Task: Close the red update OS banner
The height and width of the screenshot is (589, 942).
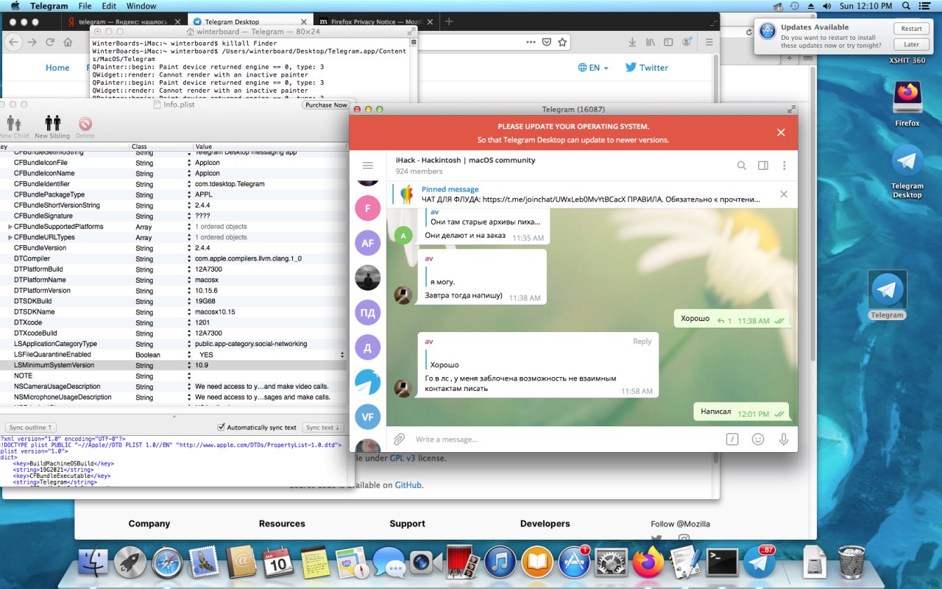Action: [781, 133]
